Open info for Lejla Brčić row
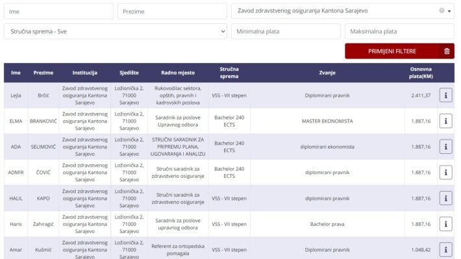 (445, 95)
